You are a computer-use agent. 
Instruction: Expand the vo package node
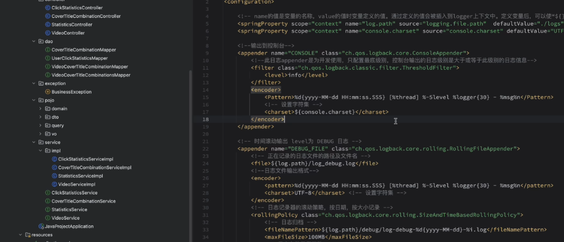point(40,134)
